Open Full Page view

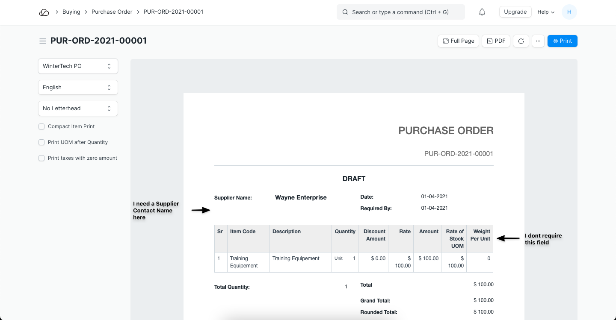click(458, 41)
